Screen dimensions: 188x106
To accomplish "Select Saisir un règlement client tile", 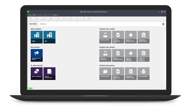I will (131, 37).
